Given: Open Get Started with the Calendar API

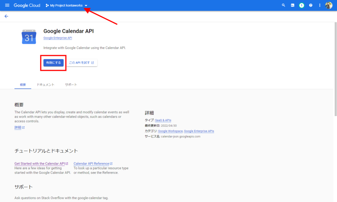Looking at the screenshot, I should click(41, 163).
